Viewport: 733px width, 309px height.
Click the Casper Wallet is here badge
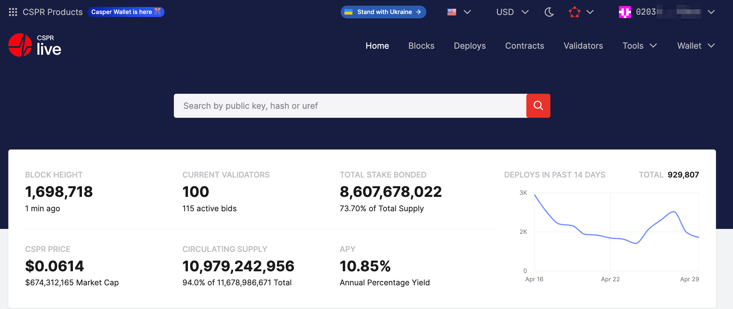126,12
